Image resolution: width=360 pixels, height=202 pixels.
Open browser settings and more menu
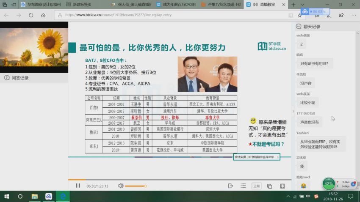pos(354,15)
